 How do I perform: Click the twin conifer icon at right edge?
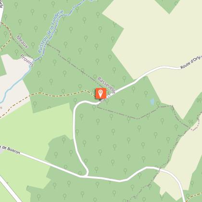click(x=199, y=101)
